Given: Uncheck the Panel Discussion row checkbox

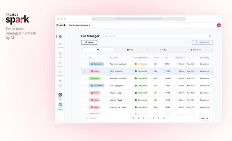Looking at the screenshot, I should click(85, 71).
